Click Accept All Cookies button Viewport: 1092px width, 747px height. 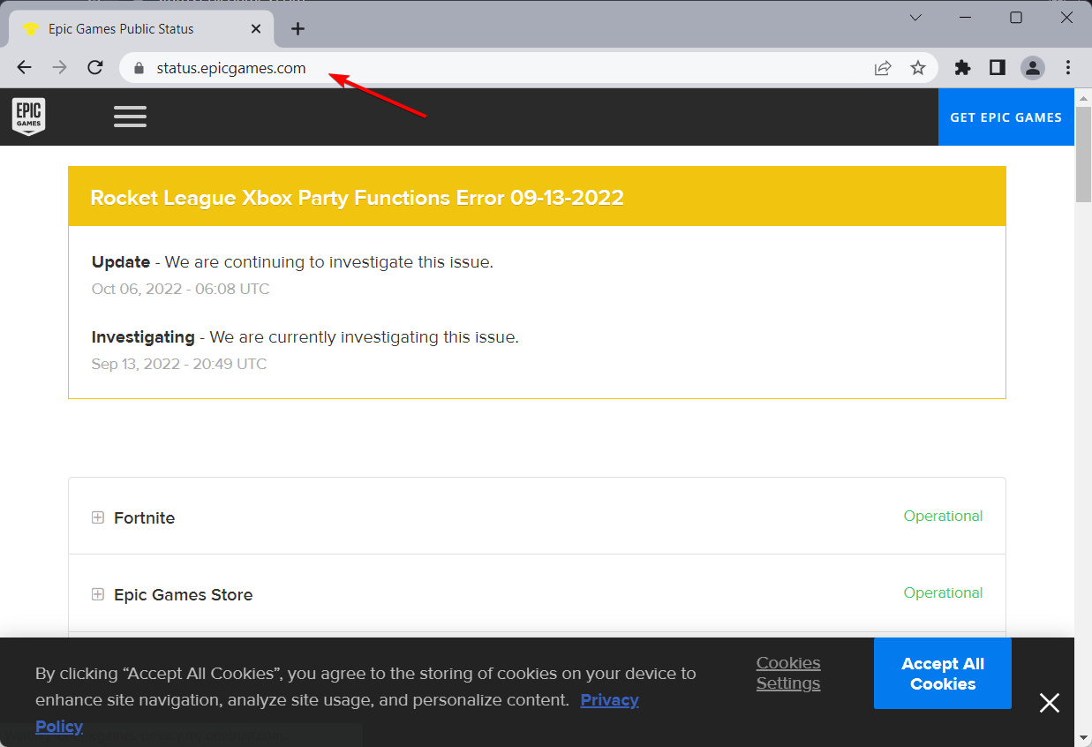(x=943, y=674)
